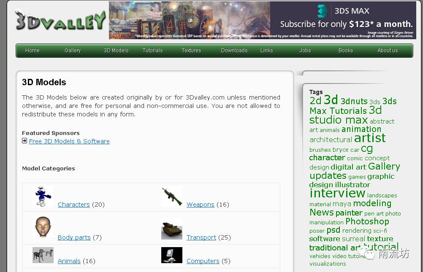Click the head thumbnail for Body parts
The width and height of the screenshot is (423, 272).
coord(43,227)
